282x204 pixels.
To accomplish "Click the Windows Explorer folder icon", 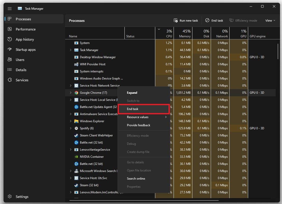I will click(x=76, y=121).
